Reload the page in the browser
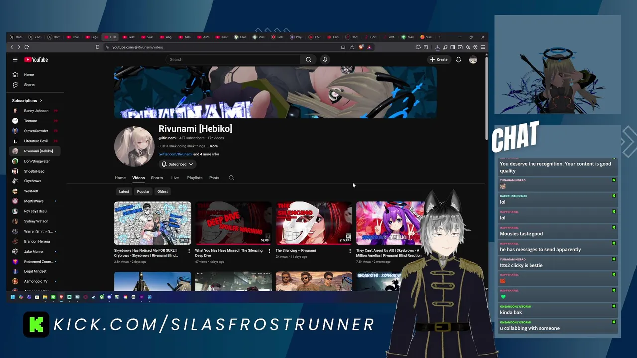637x358 pixels. click(27, 47)
